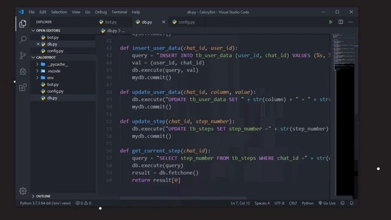Image resolution: width=391 pixels, height=220 pixels.
Task: Click the Go Live button
Action: click(327, 203)
